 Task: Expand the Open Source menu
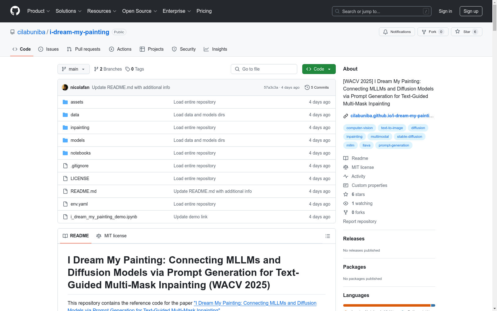pyautogui.click(x=140, y=11)
